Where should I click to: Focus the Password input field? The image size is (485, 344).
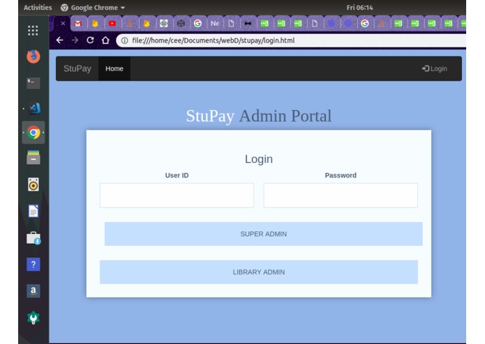[341, 195]
